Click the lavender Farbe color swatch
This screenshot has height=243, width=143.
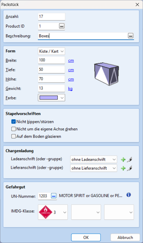(x=49, y=98)
